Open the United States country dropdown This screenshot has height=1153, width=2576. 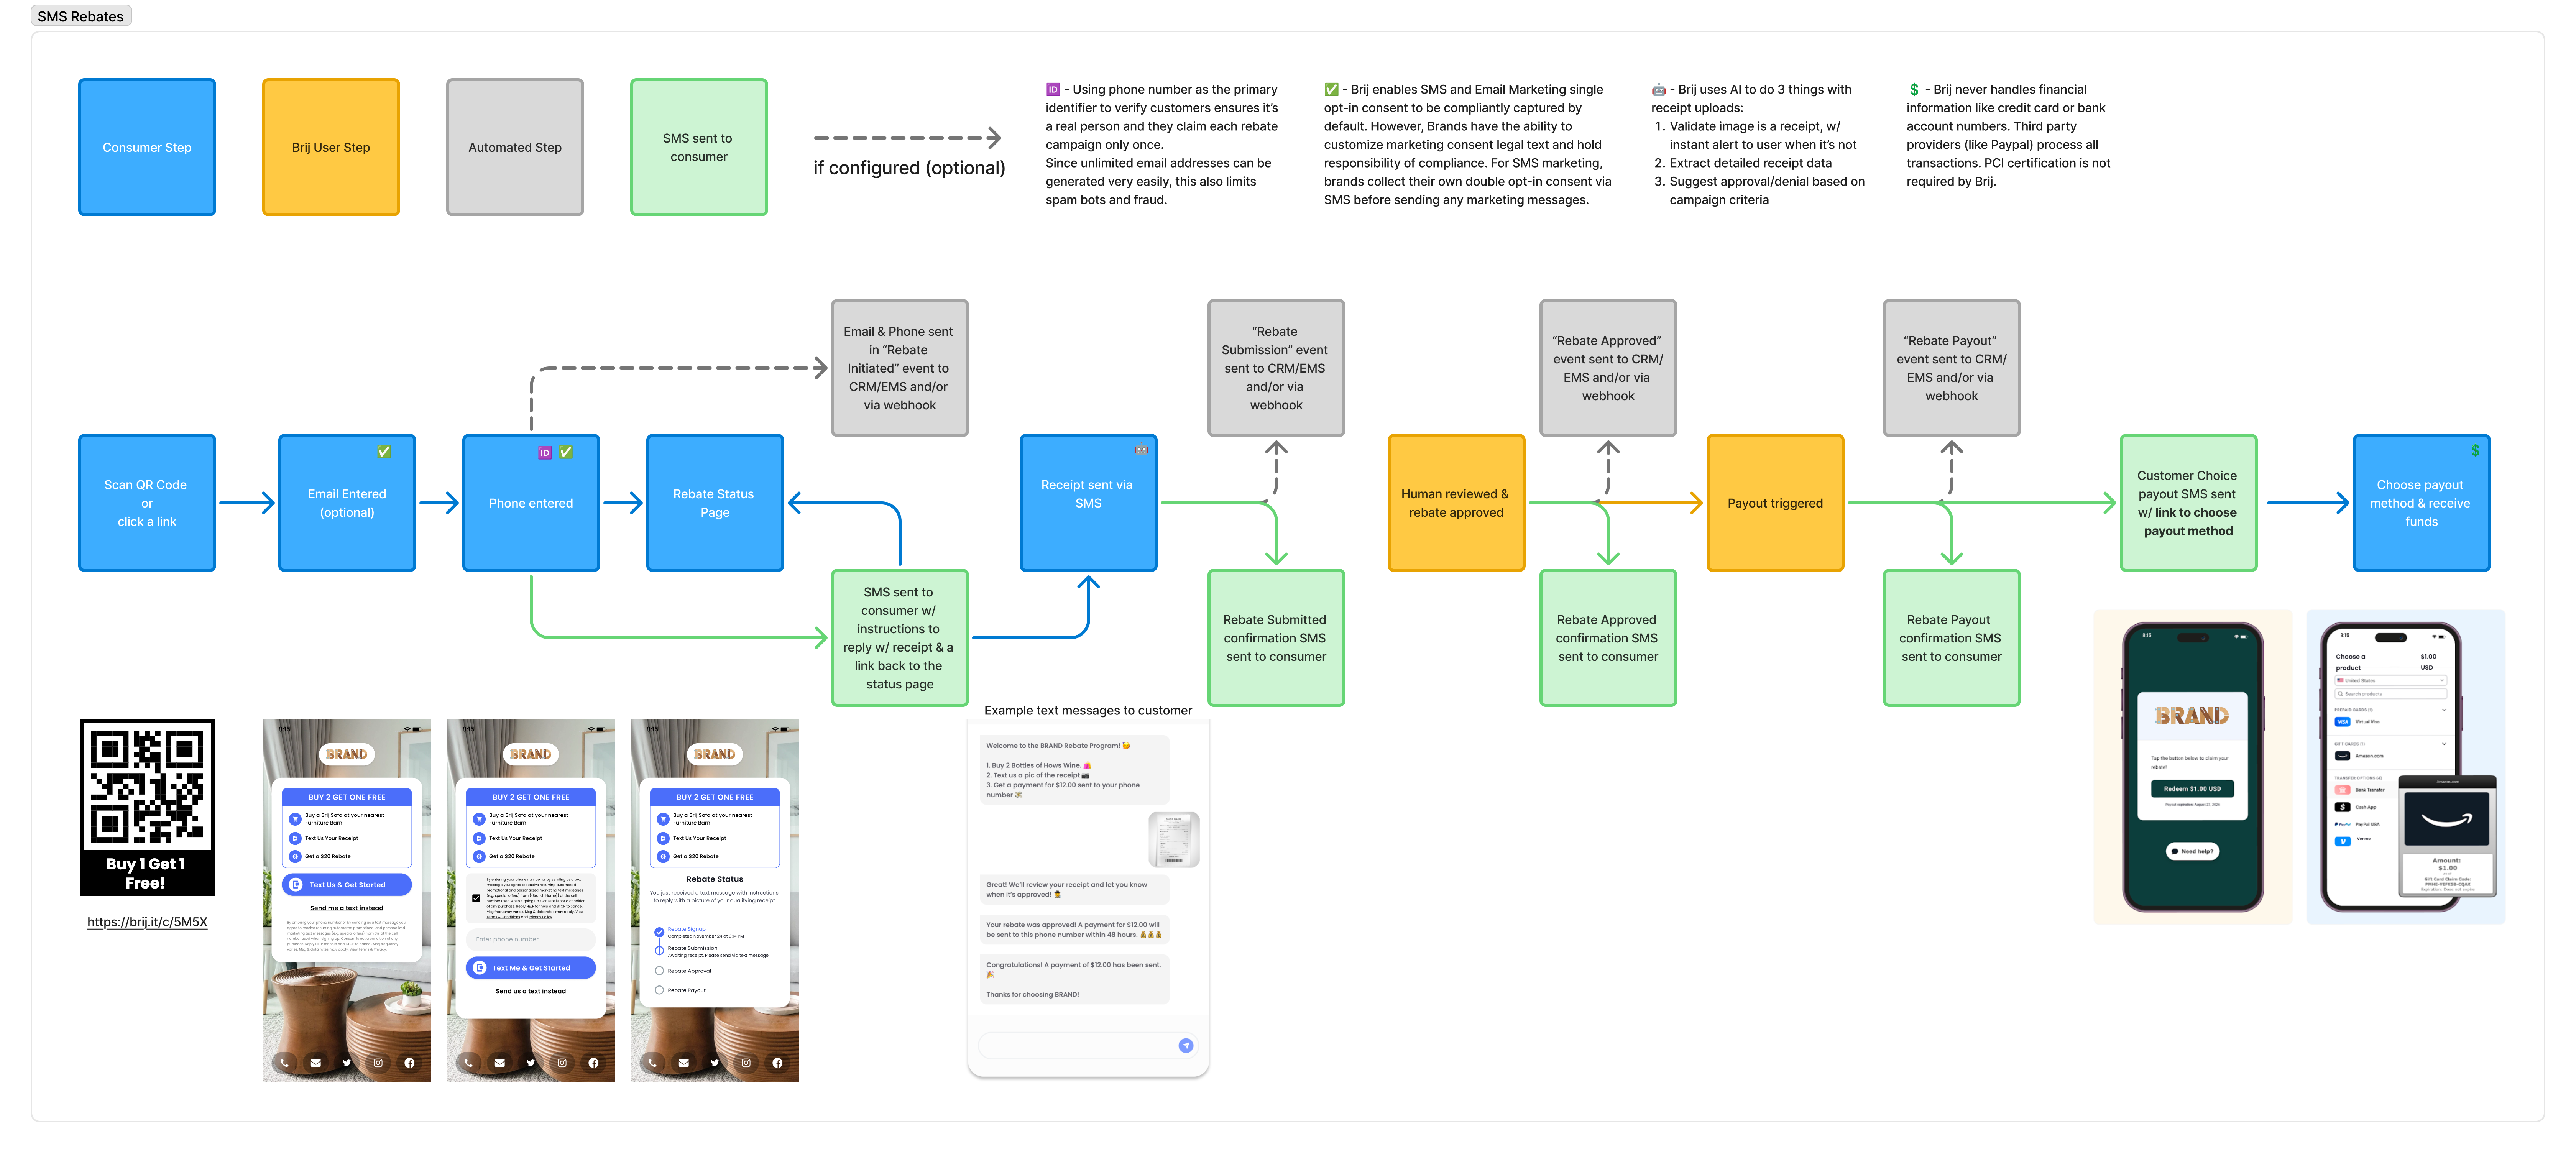(x=2391, y=680)
